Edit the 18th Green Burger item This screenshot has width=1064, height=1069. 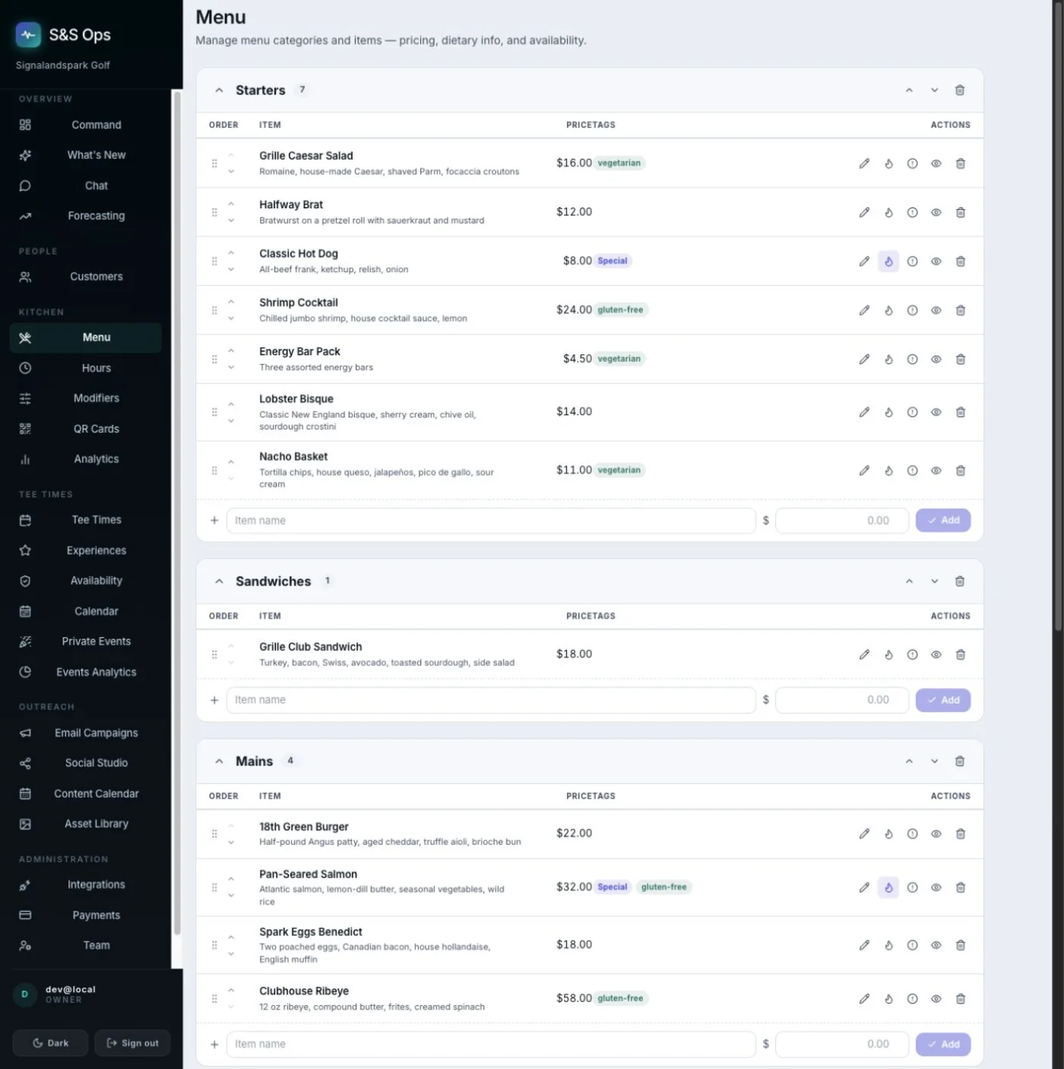tap(864, 834)
